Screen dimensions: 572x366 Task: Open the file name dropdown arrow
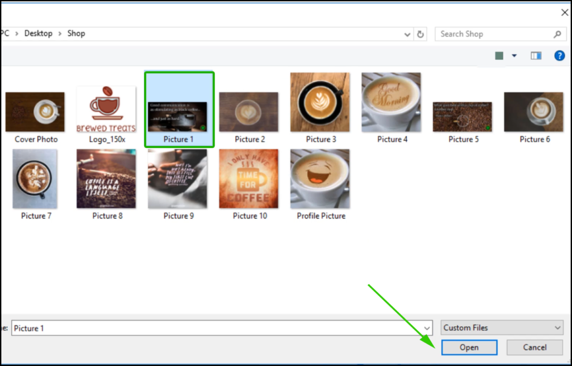[x=426, y=328]
